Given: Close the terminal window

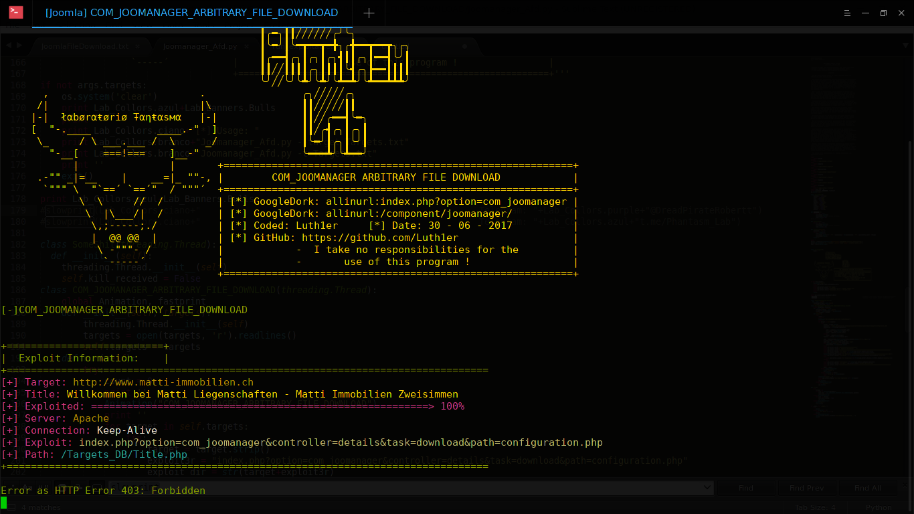Looking at the screenshot, I should 901,13.
